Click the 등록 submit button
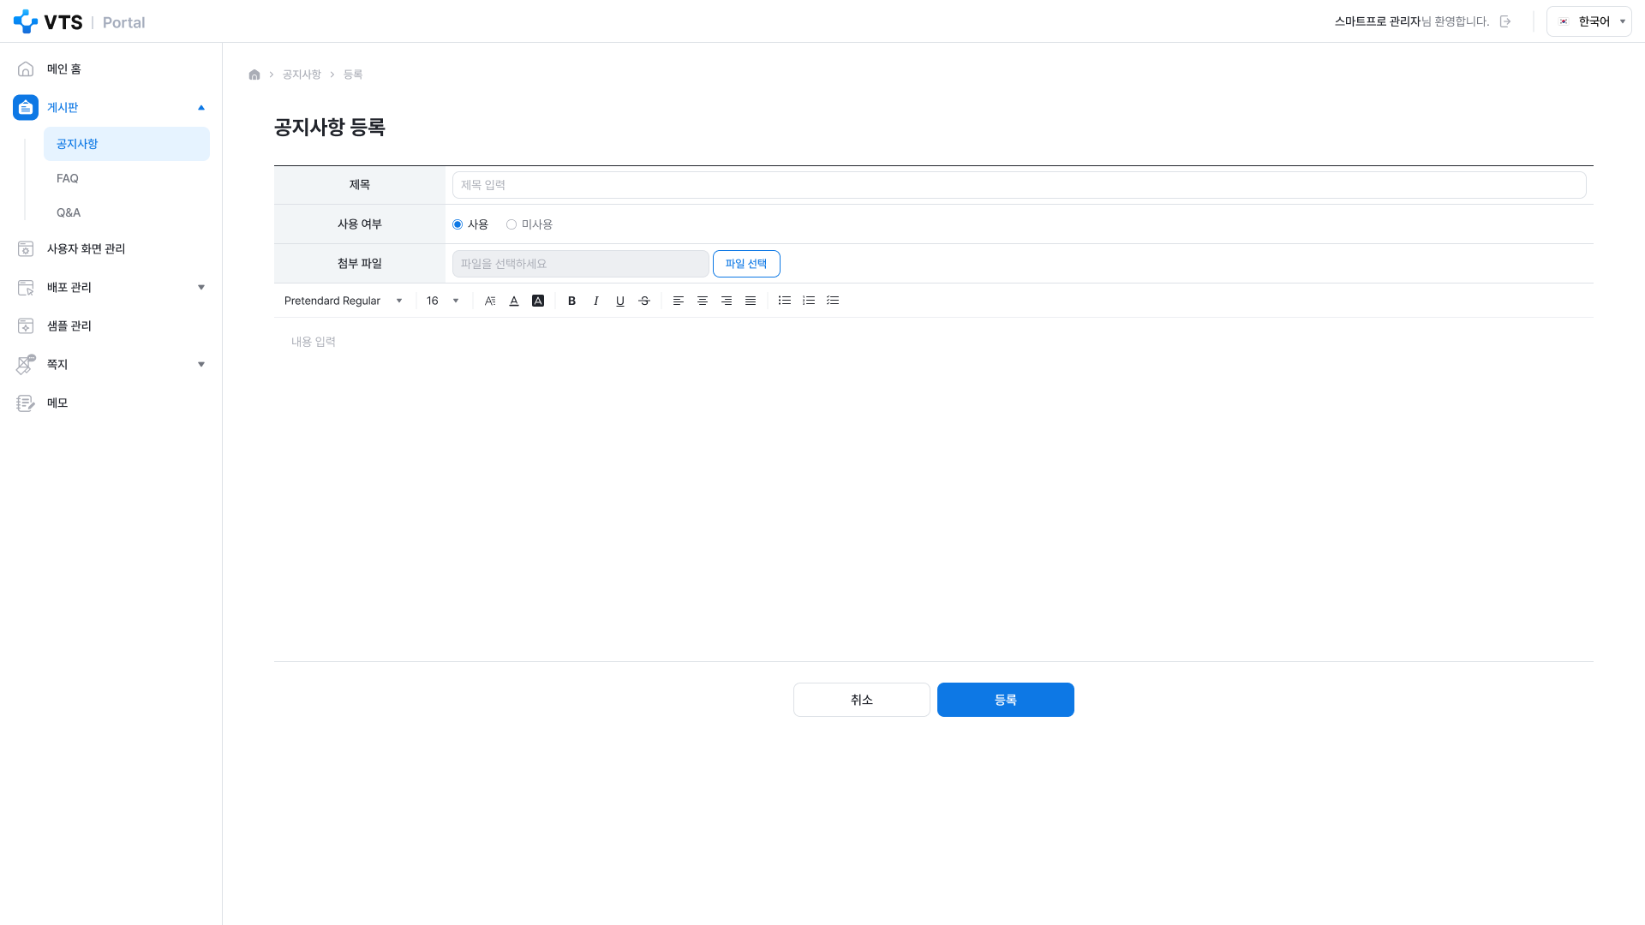This screenshot has width=1645, height=925. click(1006, 700)
